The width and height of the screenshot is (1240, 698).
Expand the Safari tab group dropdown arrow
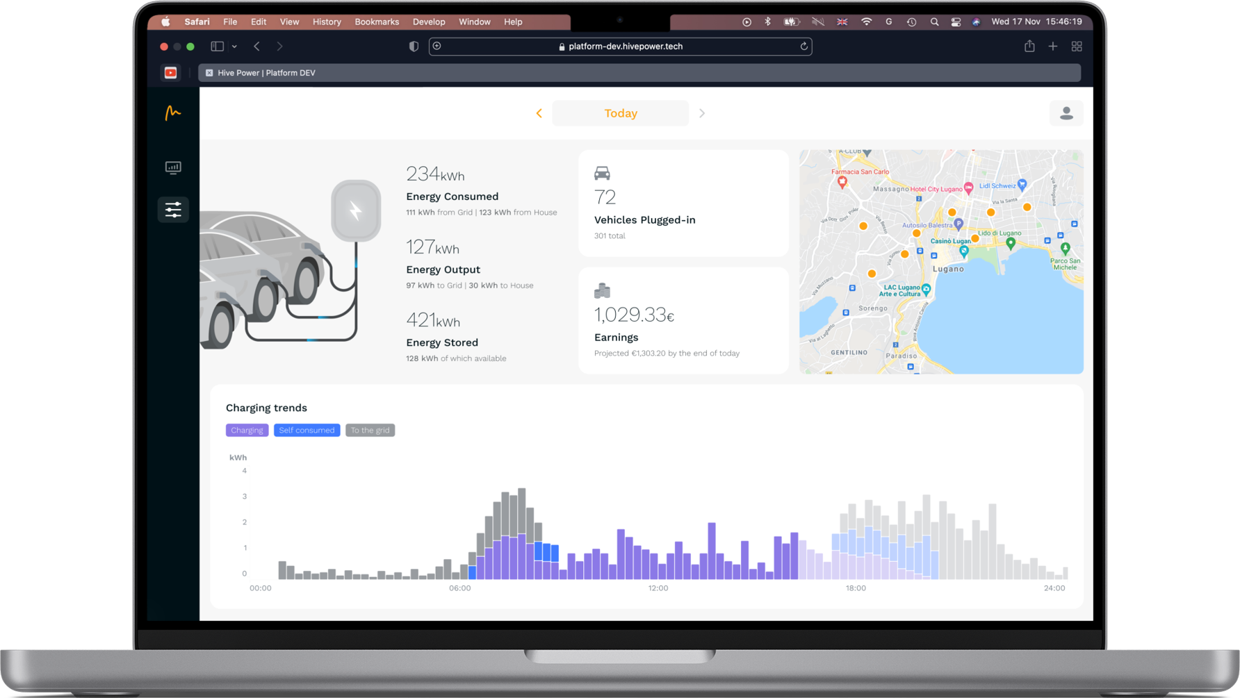pos(234,47)
